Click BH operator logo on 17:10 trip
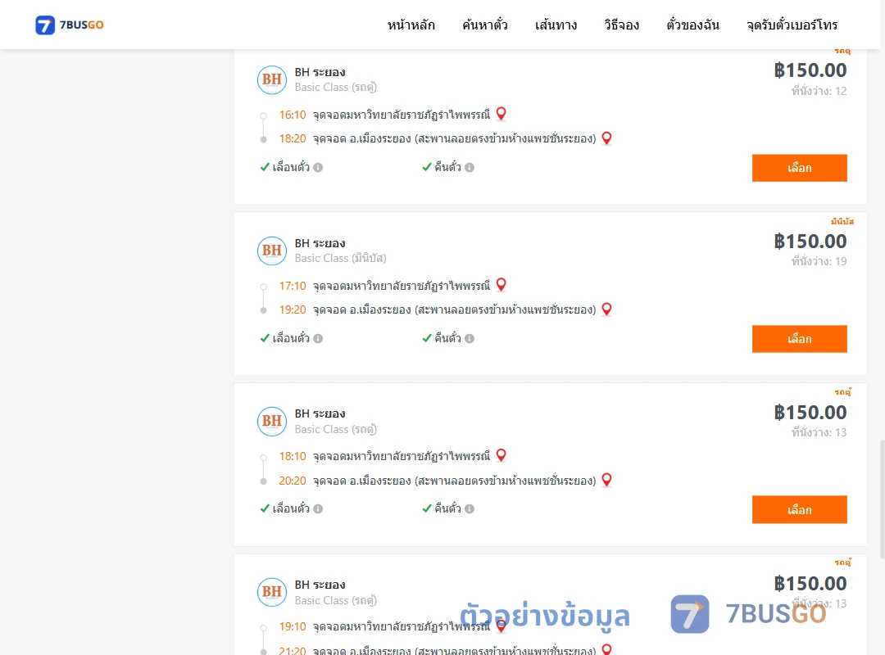885x655 pixels. [x=272, y=251]
